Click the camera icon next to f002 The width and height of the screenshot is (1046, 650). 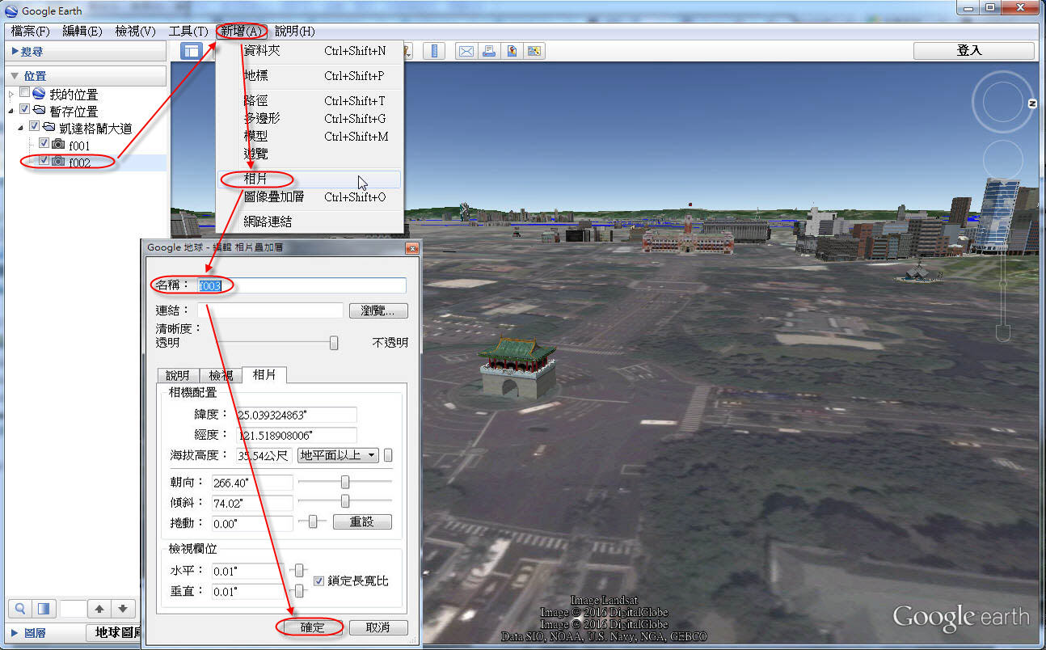58,162
